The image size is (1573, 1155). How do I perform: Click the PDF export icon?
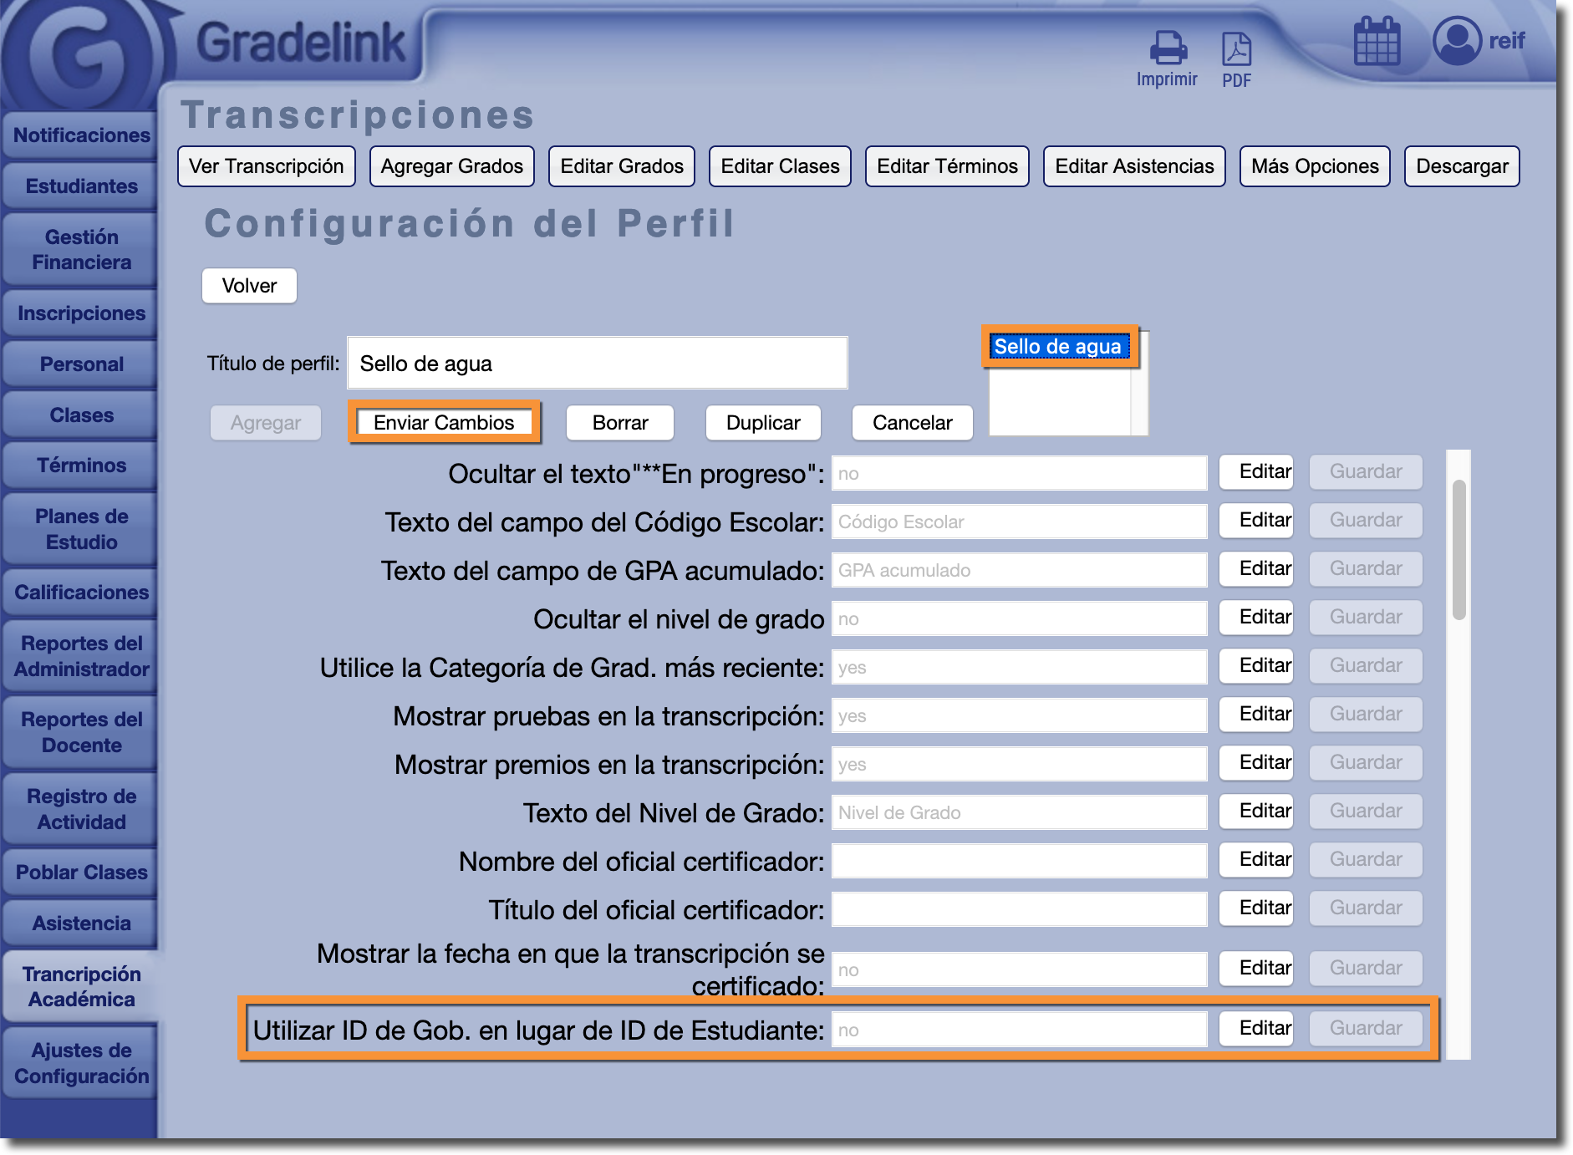coord(1236,50)
